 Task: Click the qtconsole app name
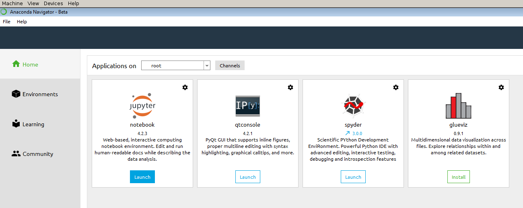[x=248, y=125]
